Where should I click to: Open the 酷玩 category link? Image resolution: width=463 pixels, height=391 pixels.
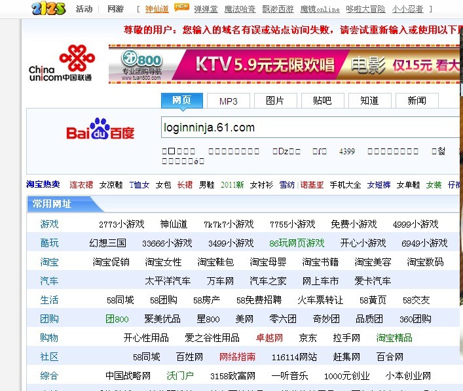[49, 243]
